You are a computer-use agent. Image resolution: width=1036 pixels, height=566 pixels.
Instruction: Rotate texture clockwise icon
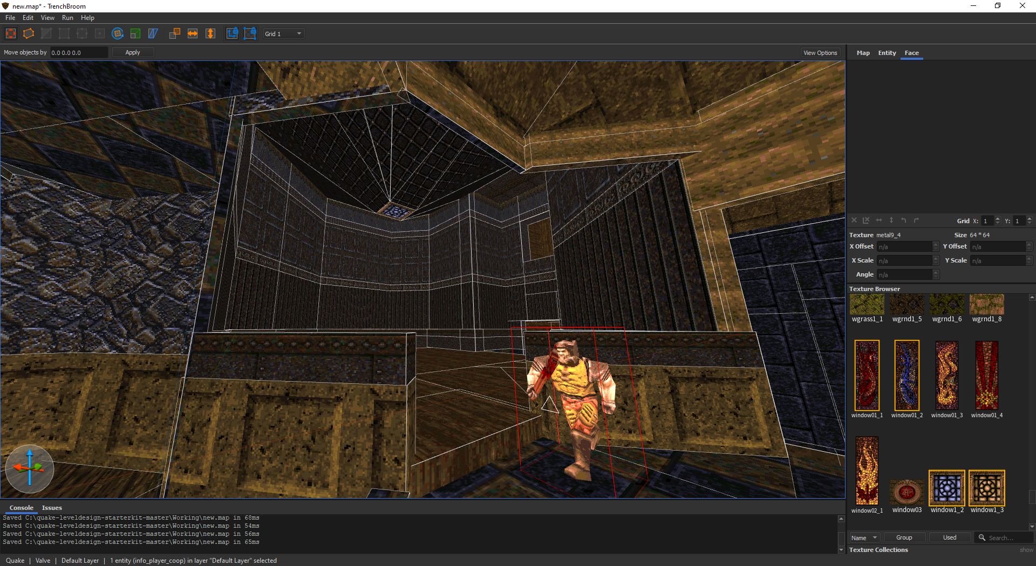[x=916, y=220]
